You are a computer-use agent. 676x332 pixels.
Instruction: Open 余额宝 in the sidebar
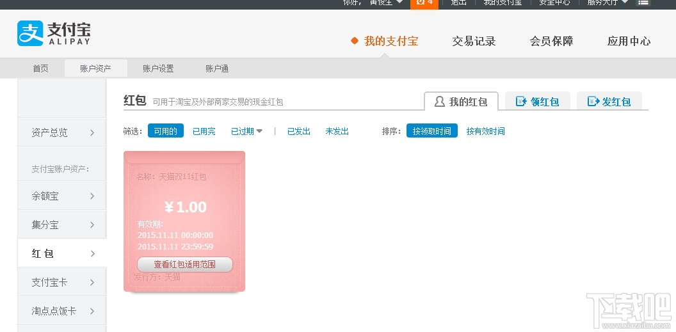coord(62,196)
